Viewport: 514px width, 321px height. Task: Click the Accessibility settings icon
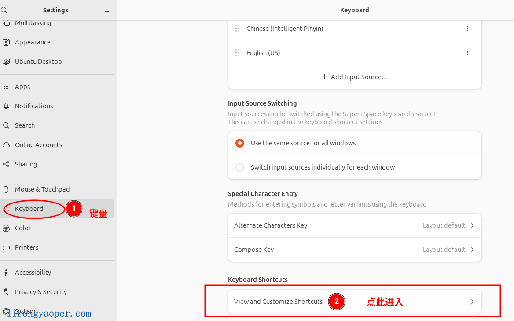(7, 272)
